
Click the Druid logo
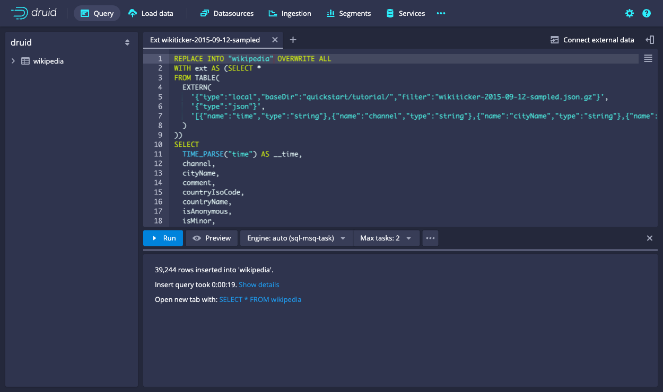click(x=34, y=13)
